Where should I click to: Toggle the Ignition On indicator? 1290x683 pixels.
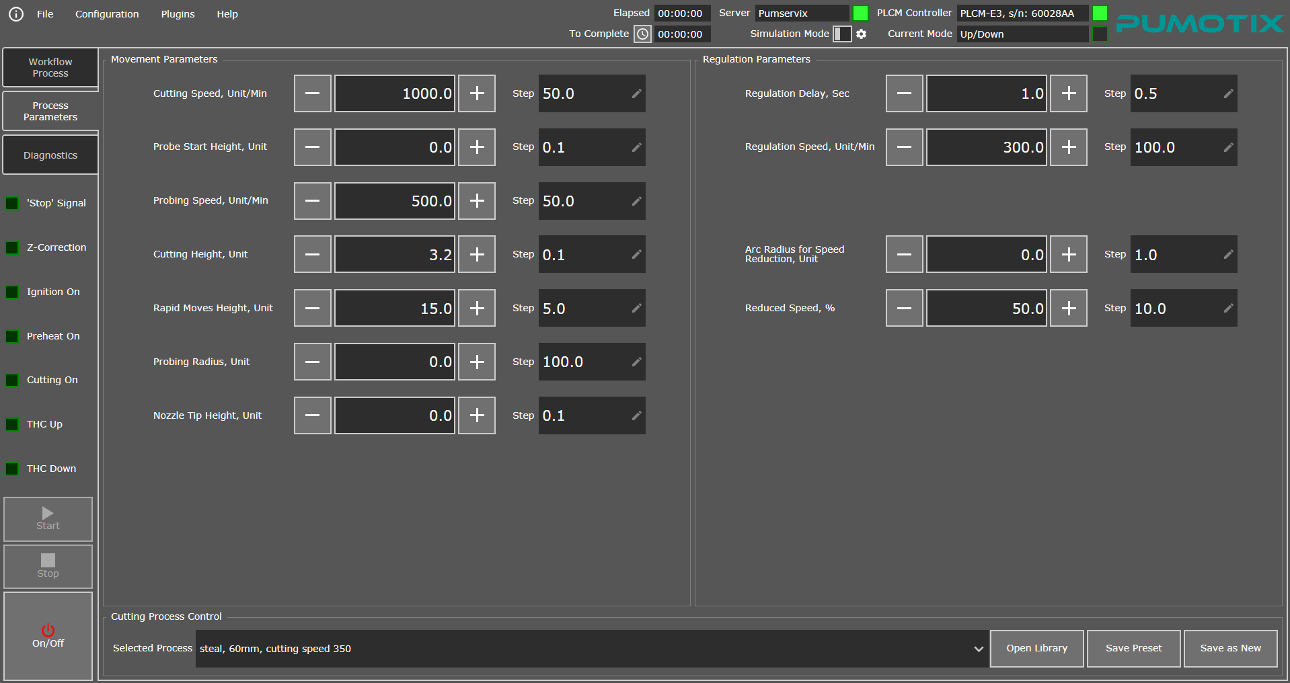point(12,292)
